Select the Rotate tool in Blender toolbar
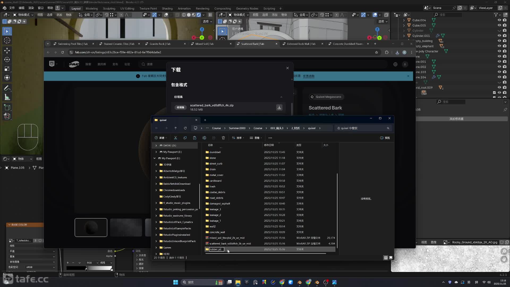 click(7, 60)
